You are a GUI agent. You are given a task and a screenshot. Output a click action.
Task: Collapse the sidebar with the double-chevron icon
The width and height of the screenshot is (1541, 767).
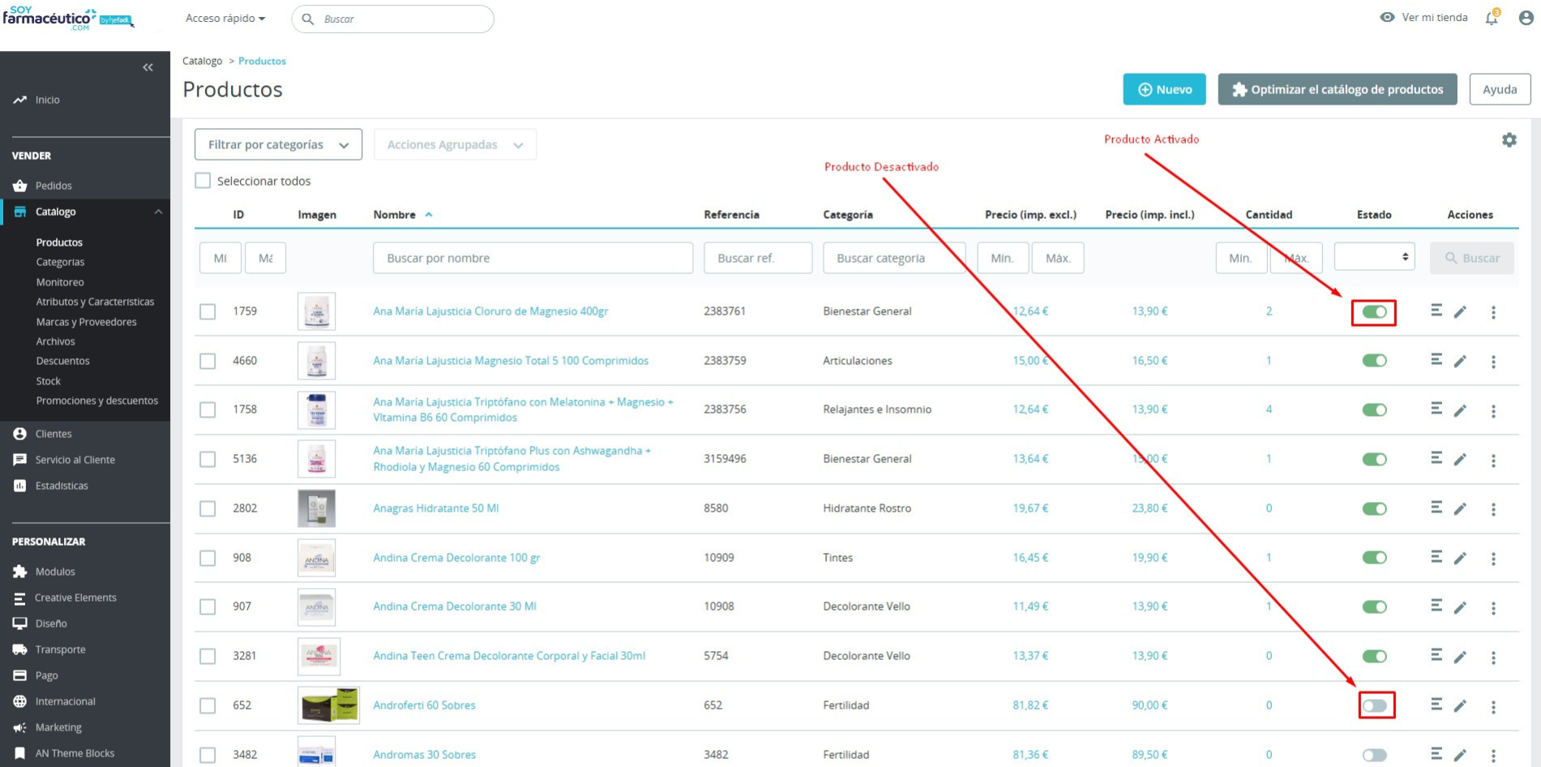coord(148,67)
